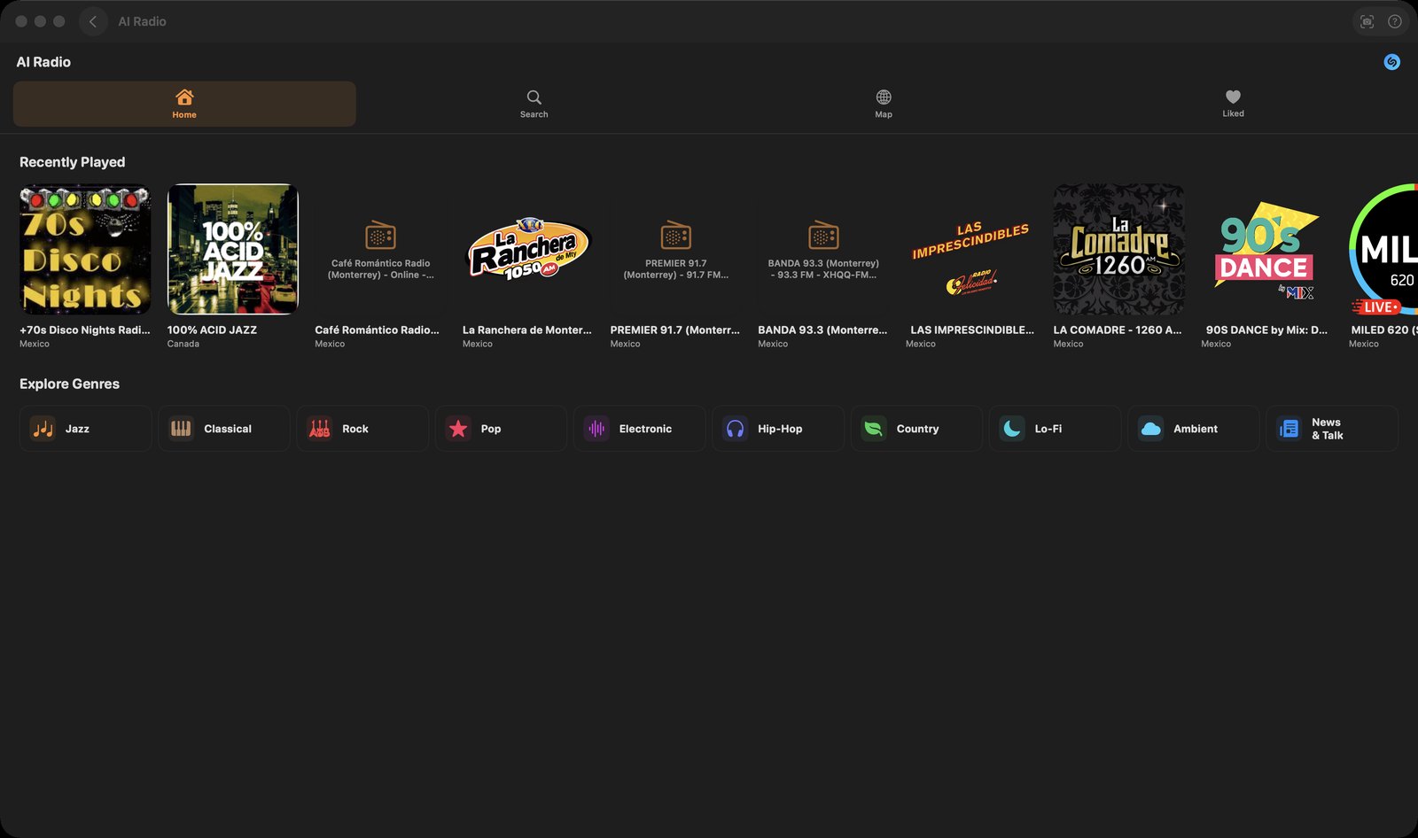Image resolution: width=1418 pixels, height=838 pixels.
Task: Open the Liked tab
Action: [x=1233, y=104]
